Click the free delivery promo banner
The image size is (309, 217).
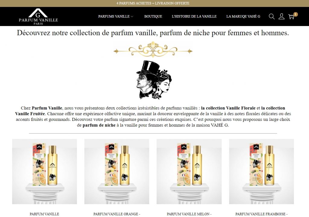(x=153, y=3)
